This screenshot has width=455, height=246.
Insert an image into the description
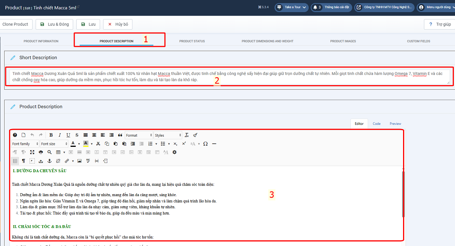click(79, 161)
